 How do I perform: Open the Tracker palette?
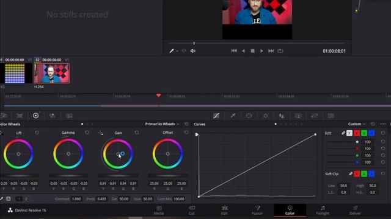pyautogui.click(x=265, y=116)
